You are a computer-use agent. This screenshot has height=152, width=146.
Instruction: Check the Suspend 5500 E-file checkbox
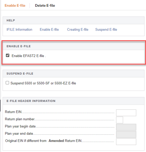tap(7, 83)
